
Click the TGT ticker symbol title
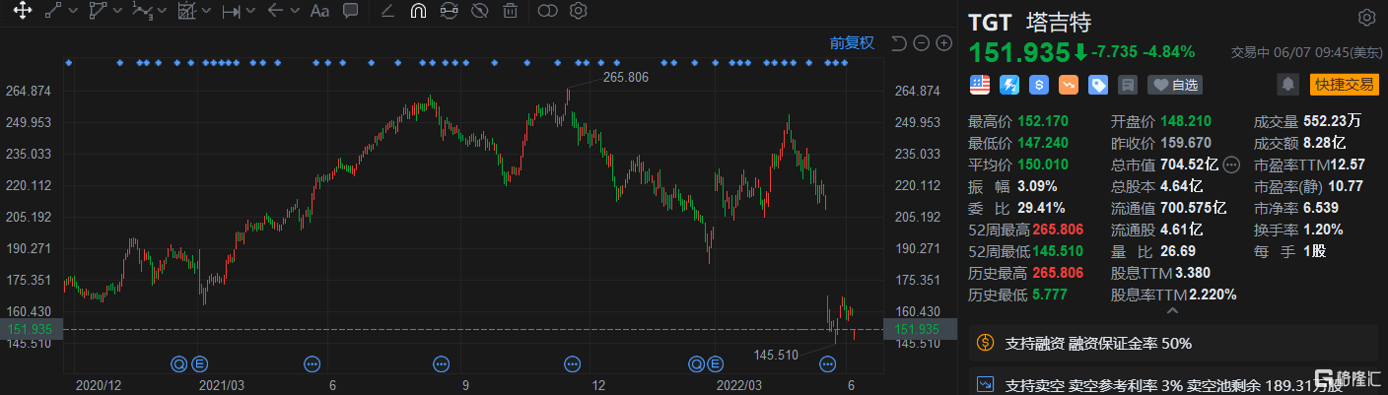click(990, 22)
